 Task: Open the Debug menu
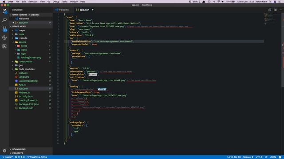[56, 2]
